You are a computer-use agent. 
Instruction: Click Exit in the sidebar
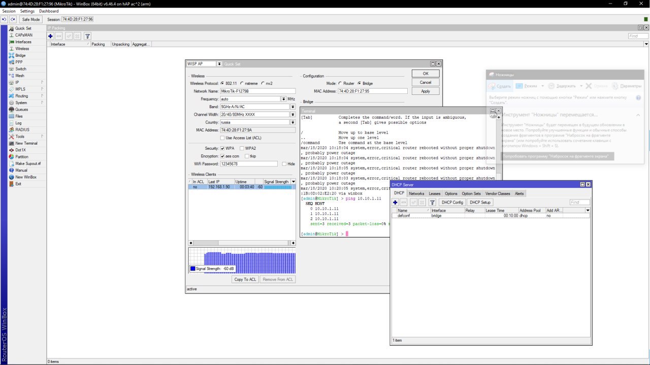(x=18, y=184)
